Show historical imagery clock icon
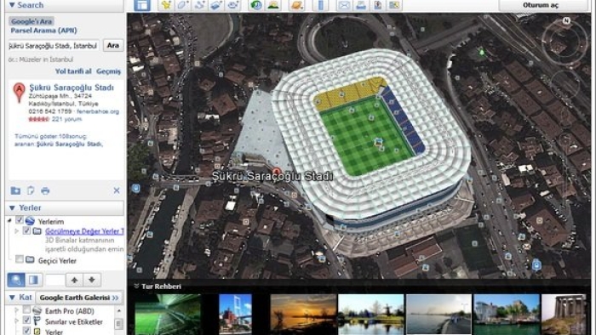This screenshot has height=335, width=596. click(256, 5)
